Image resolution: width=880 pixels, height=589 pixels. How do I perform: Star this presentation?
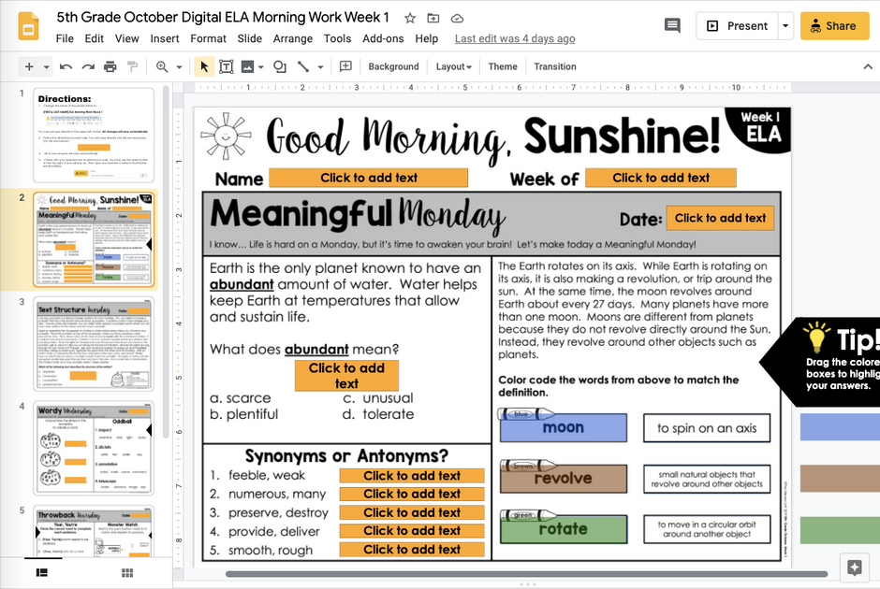tap(409, 17)
